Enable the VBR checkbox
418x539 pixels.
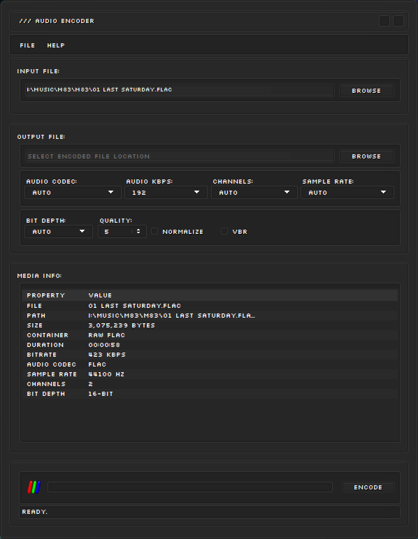click(224, 231)
